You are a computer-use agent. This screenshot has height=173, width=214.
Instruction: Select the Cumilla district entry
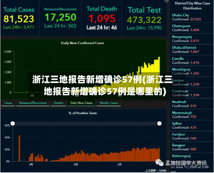191,61
